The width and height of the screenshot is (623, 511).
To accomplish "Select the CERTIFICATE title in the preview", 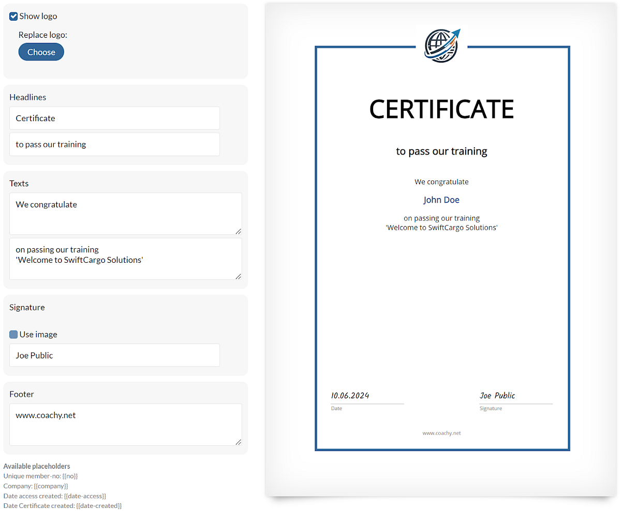I will pos(441,109).
